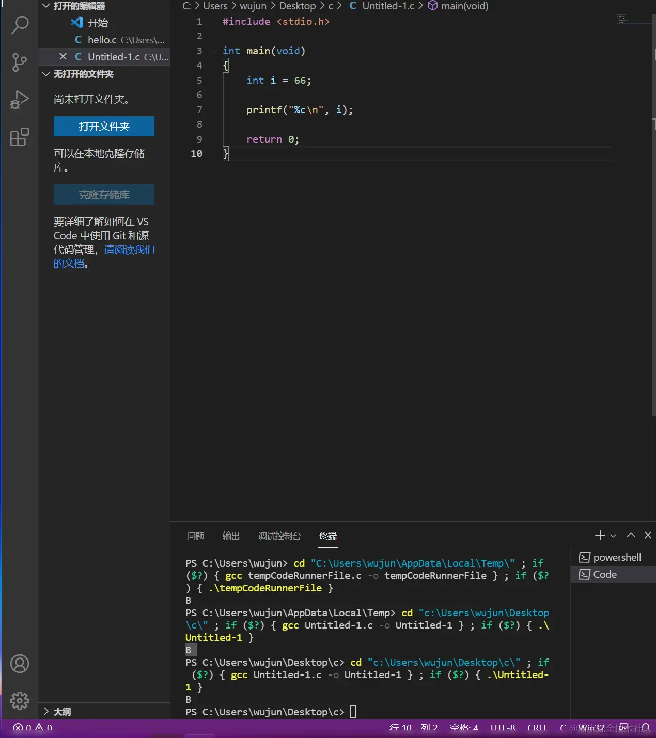656x738 pixels.
Task: Select the Code terminal entry
Action: (x=613, y=574)
